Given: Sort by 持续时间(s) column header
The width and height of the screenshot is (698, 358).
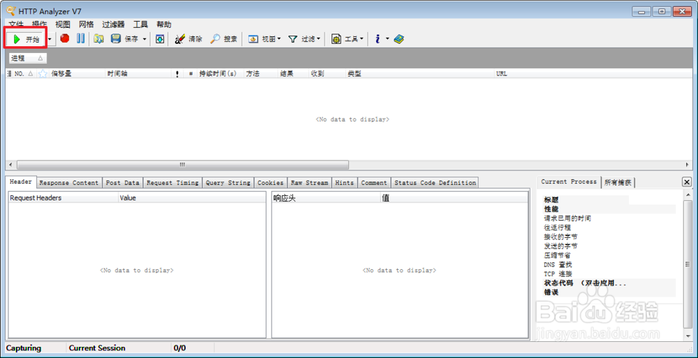Looking at the screenshot, I should click(221, 74).
